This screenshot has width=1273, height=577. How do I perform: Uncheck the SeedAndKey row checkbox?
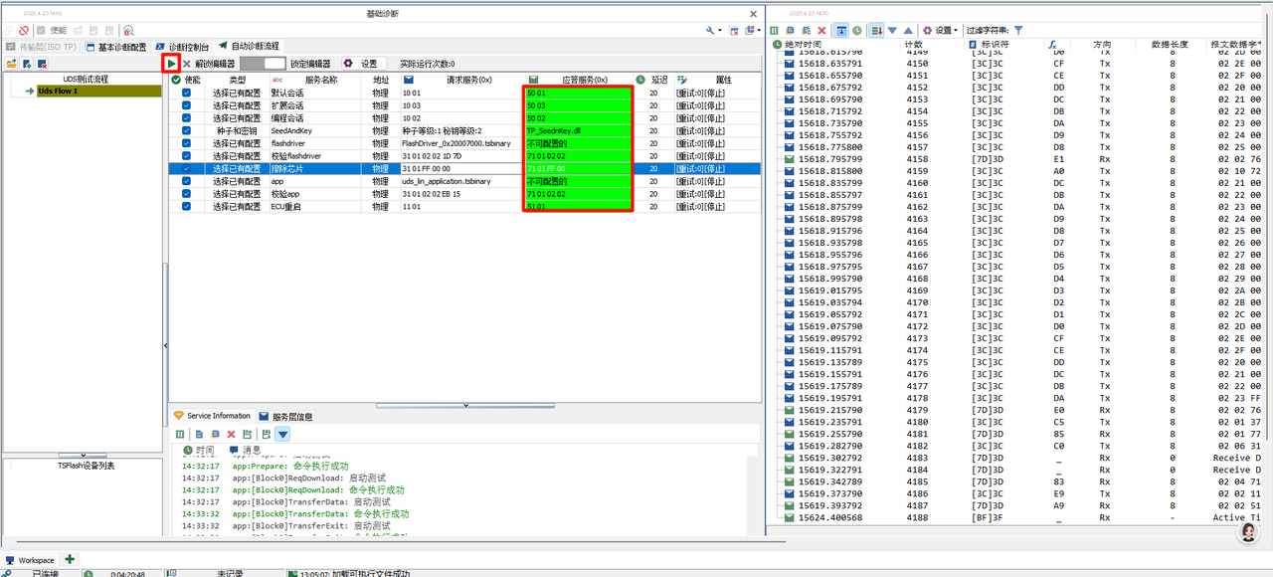pyautogui.click(x=186, y=130)
